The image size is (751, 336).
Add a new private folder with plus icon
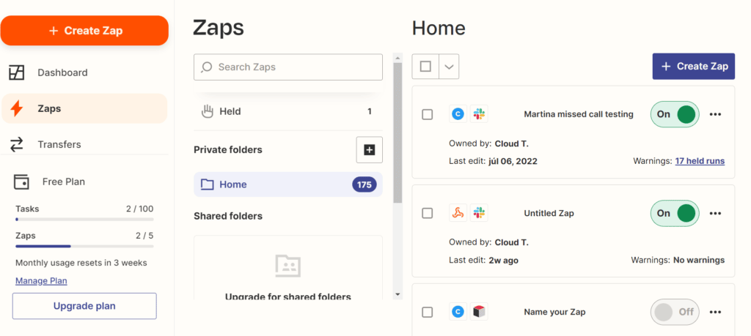coord(370,149)
